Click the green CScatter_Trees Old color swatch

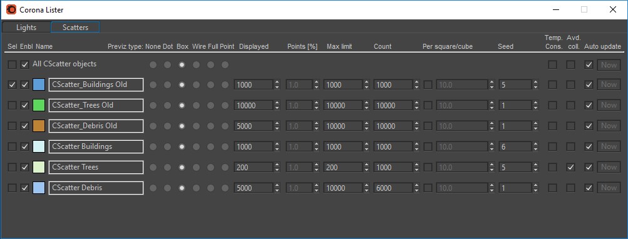(39, 105)
